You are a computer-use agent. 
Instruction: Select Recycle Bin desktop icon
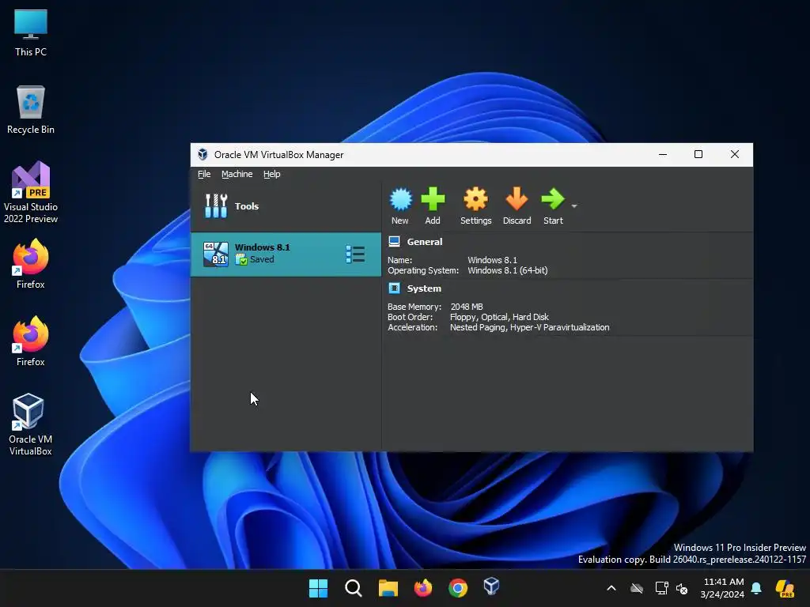point(31,110)
